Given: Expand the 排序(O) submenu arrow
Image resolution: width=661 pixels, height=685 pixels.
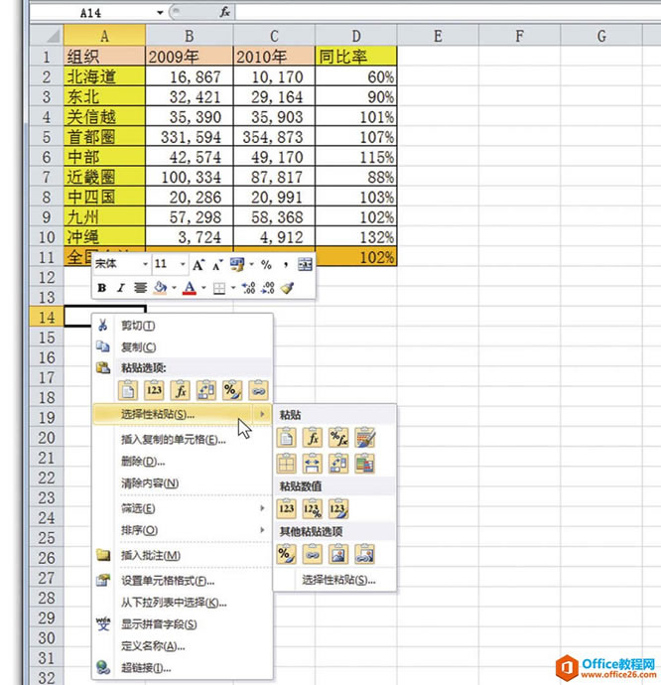Looking at the screenshot, I should coord(262,530).
